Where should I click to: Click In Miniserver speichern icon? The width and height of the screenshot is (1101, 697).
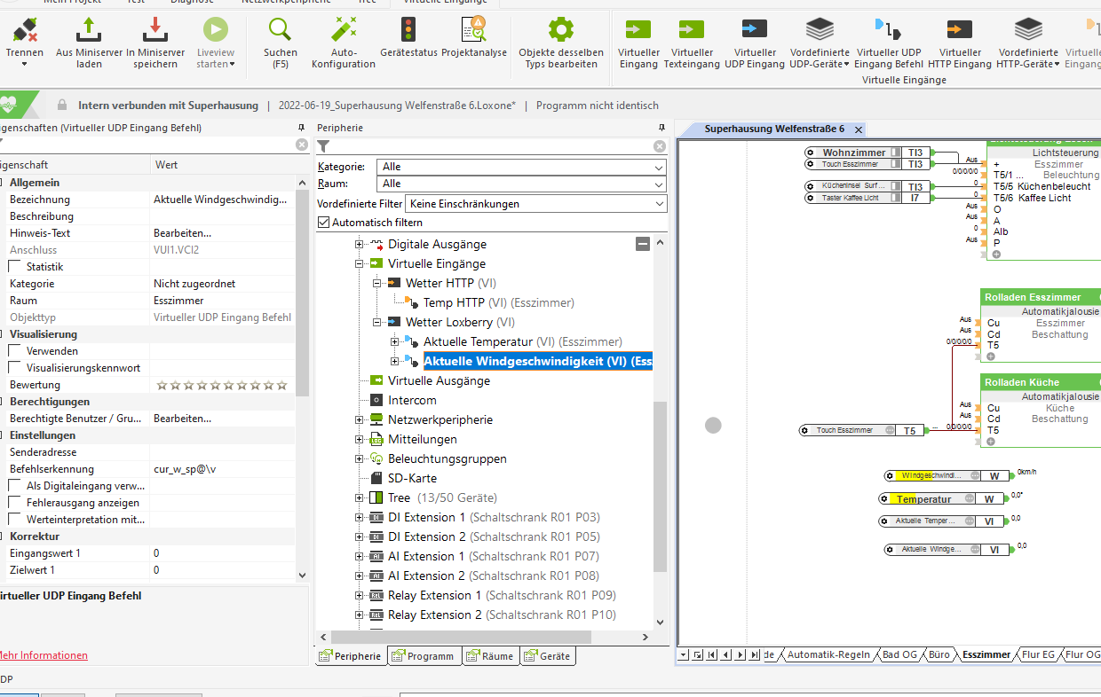pyautogui.click(x=155, y=31)
